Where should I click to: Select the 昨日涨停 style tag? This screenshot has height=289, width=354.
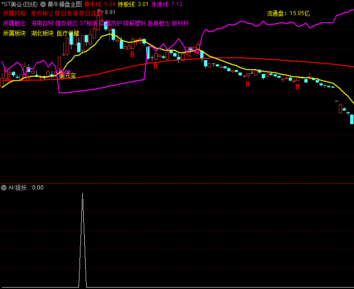coord(66,13)
